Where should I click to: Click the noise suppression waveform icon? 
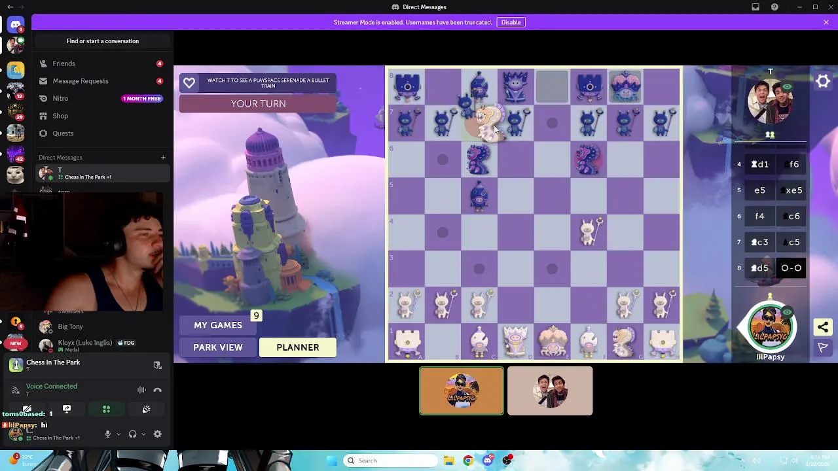tap(141, 390)
